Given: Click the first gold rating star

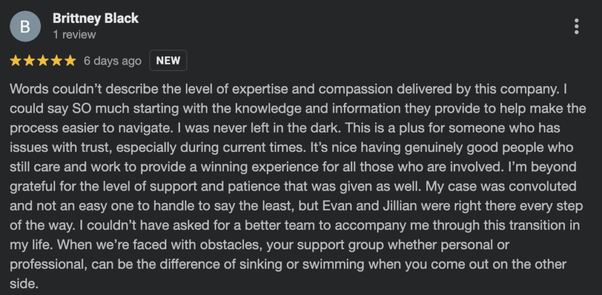Looking at the screenshot, I should 15,60.
